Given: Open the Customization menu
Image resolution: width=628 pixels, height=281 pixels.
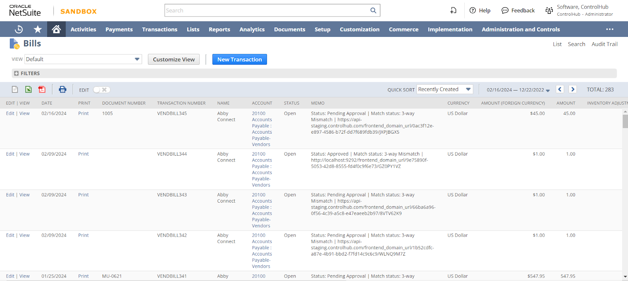Looking at the screenshot, I should point(360,29).
